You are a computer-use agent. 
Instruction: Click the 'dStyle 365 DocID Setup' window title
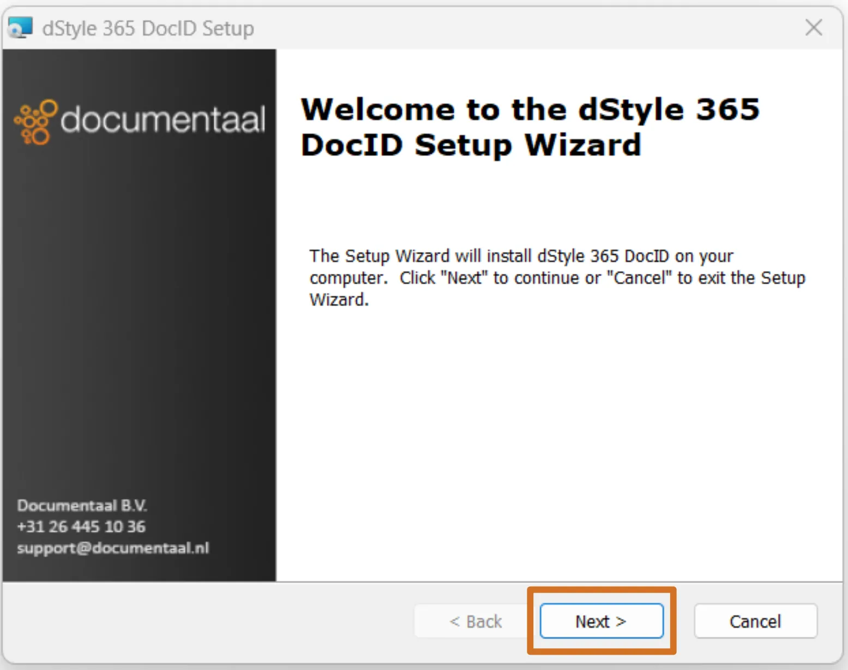[x=148, y=28]
